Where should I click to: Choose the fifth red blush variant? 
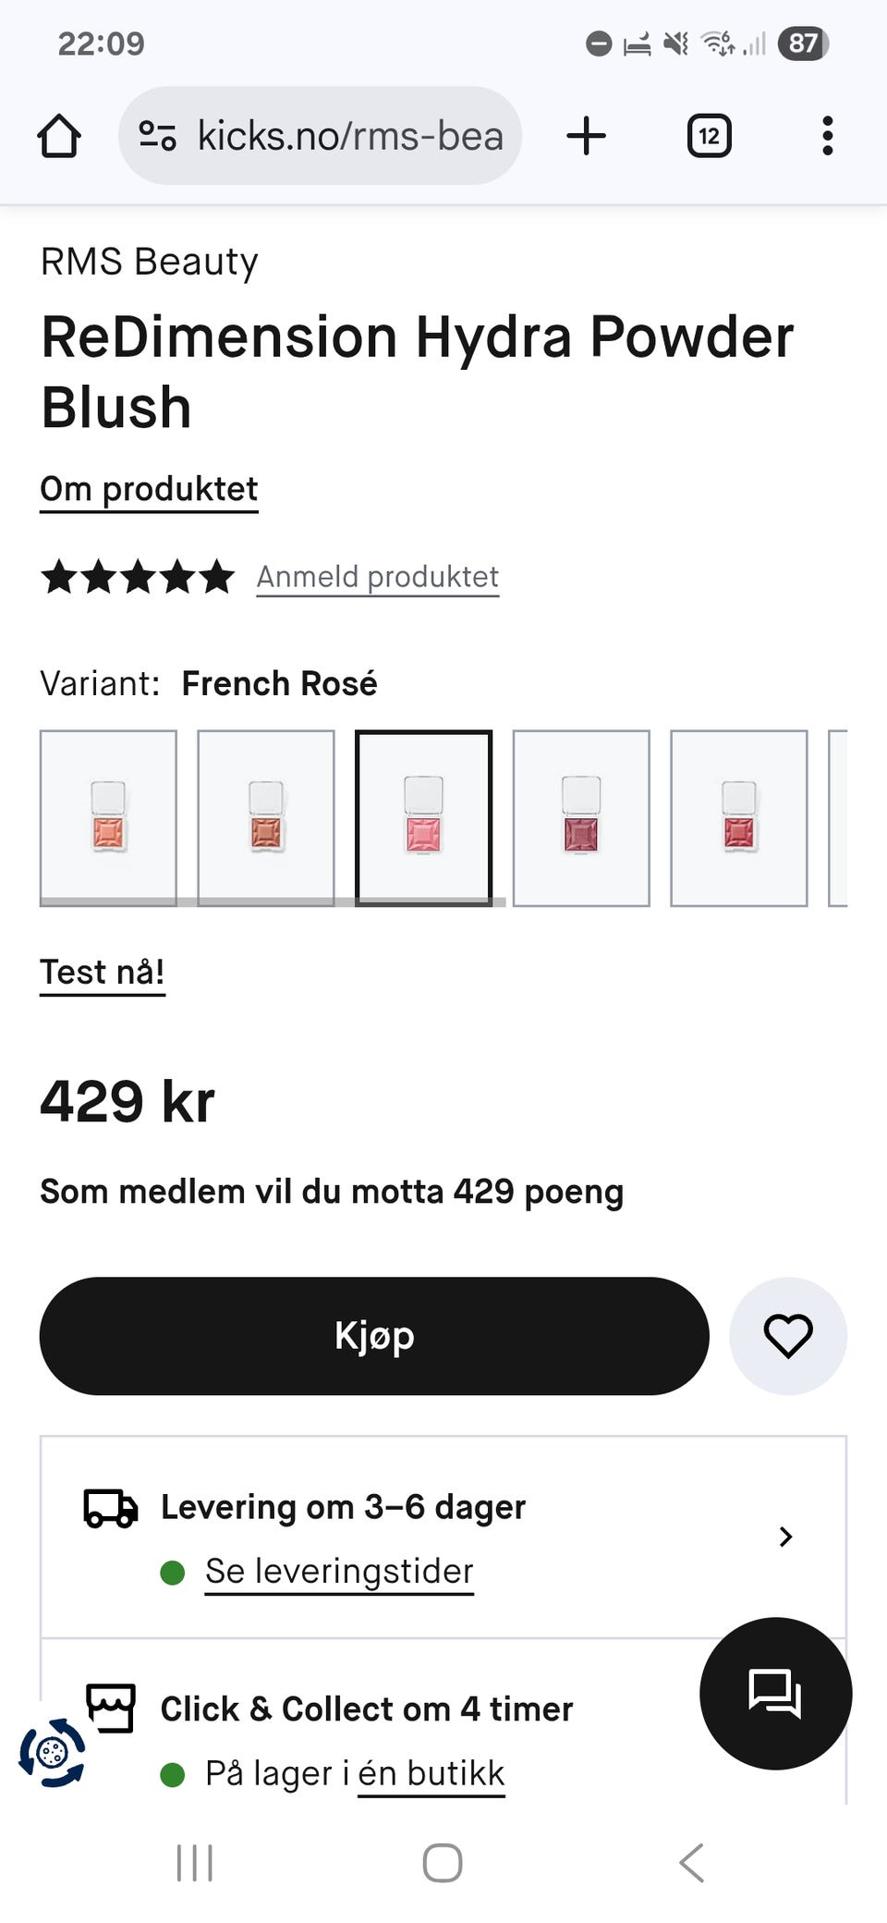pos(738,817)
